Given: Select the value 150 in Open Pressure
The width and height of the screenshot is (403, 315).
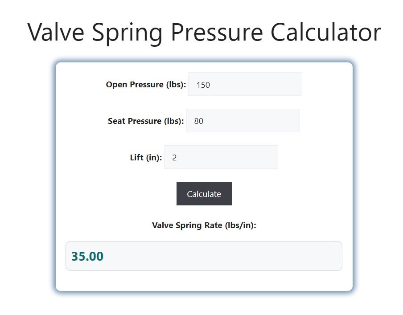Looking at the screenshot, I should (x=205, y=85).
